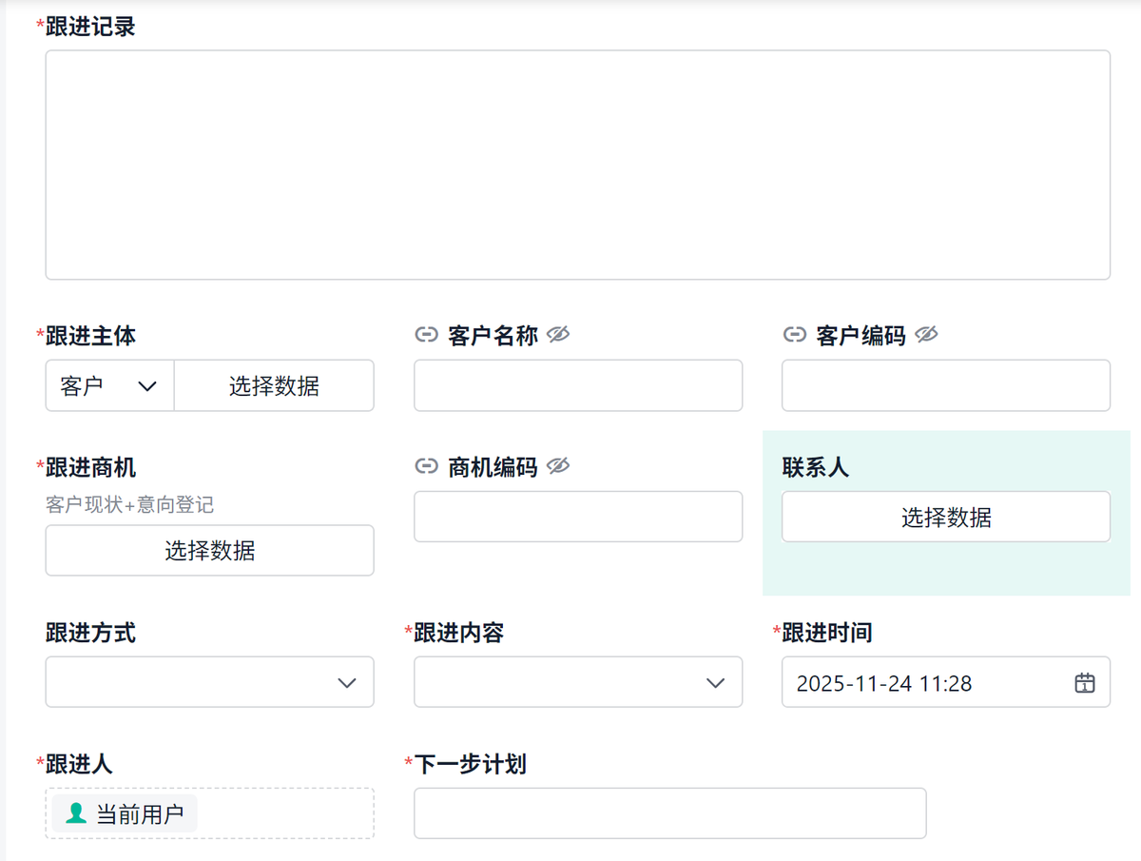Screen dimensions: 1141x861
Task: Focus the 商机编码 input field
Action: (577, 517)
